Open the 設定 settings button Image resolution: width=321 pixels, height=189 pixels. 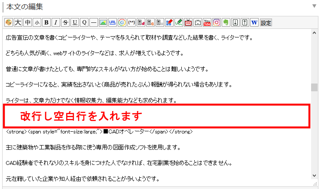(x=266, y=22)
